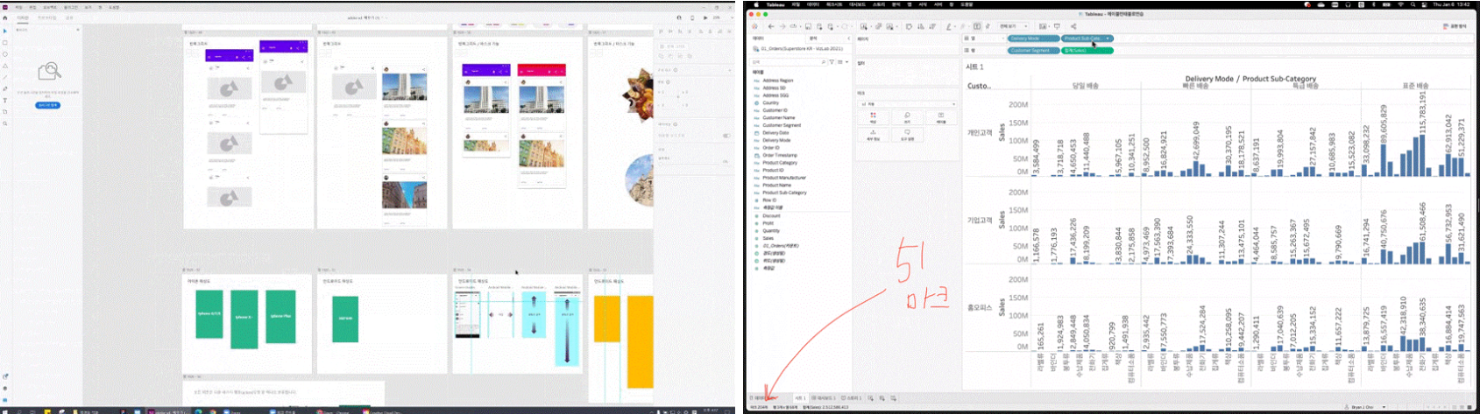Select the 대시보드 1 sheet tab
This screenshot has width=1480, height=414.
[x=824, y=398]
